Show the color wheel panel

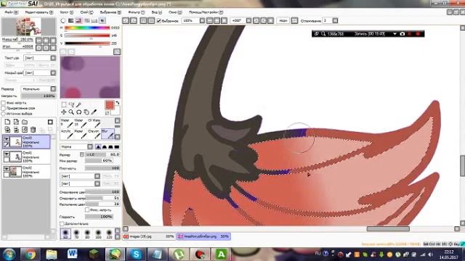[63, 21]
